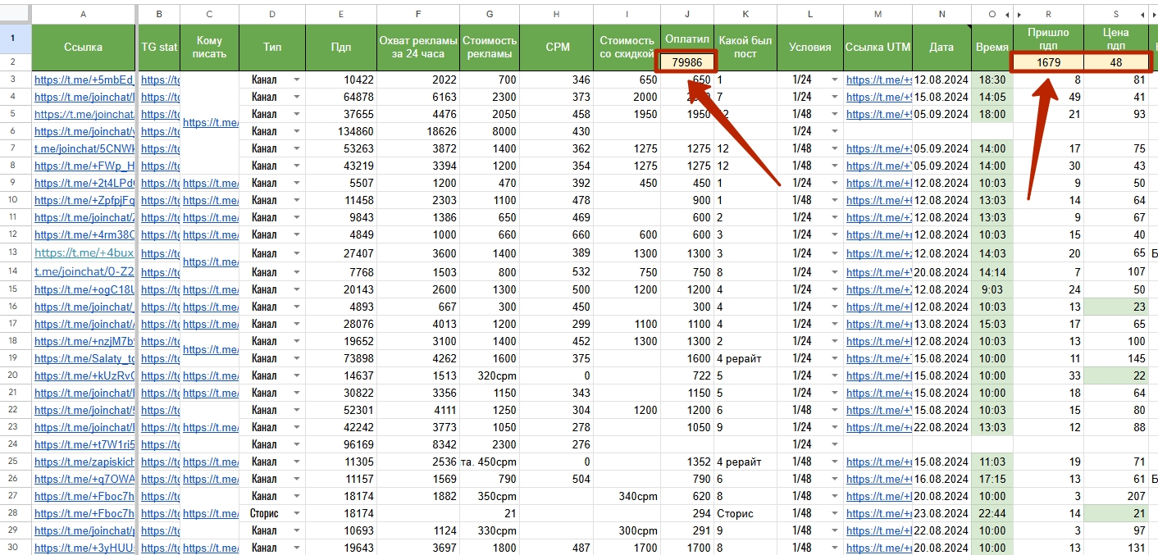Open the Условия dropdown in row 19
The image size is (1158, 555).
click(835, 358)
